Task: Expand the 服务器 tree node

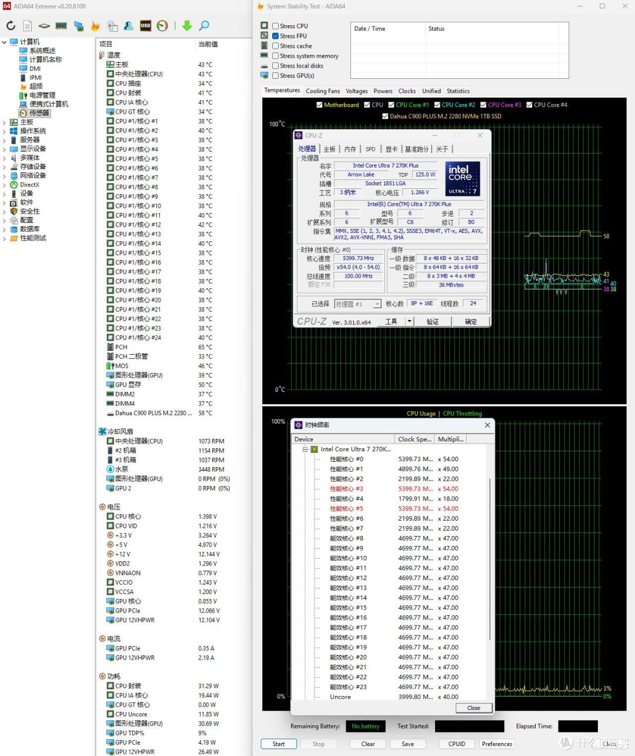Action: click(5, 140)
